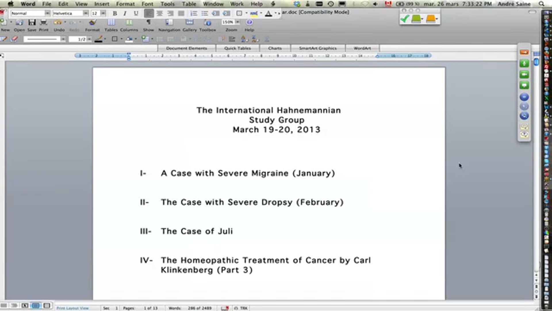Toggle bold formatting
Image resolution: width=552 pixels, height=311 pixels.
[x=115, y=13]
